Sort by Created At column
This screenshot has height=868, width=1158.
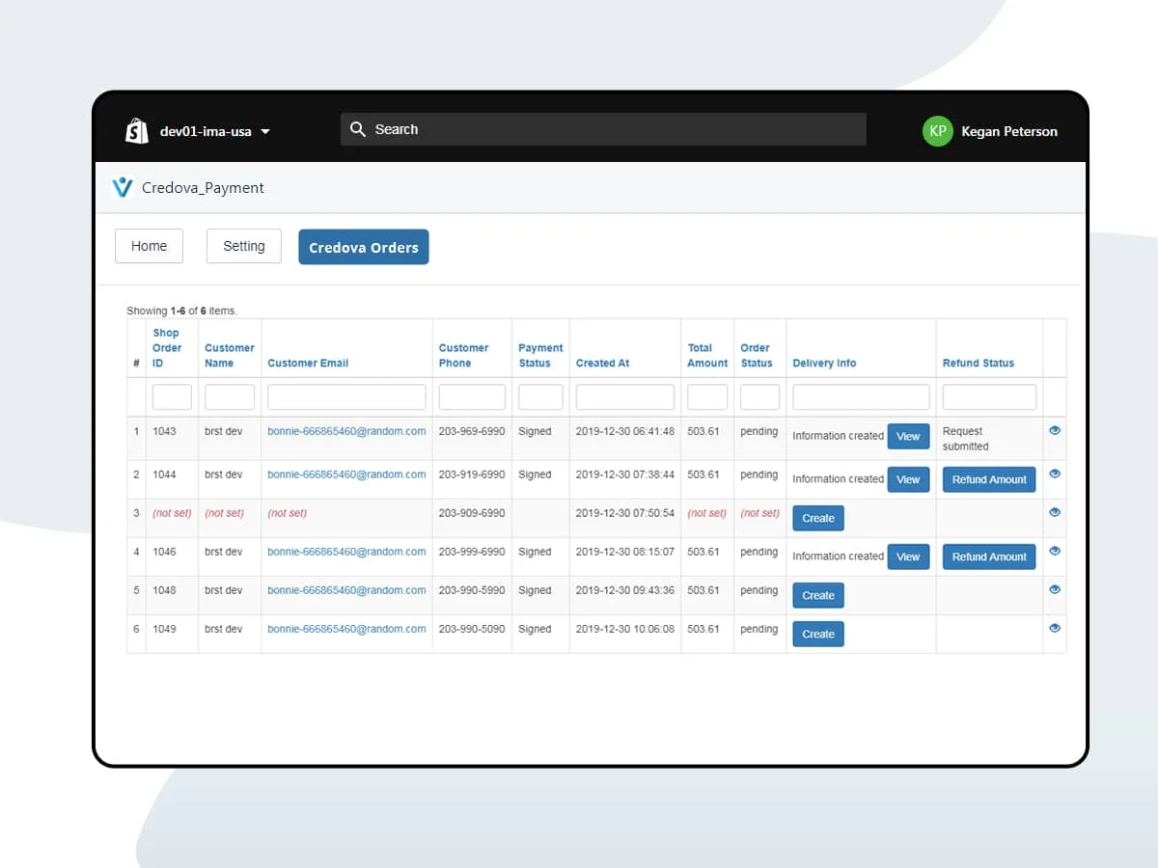[x=602, y=363]
